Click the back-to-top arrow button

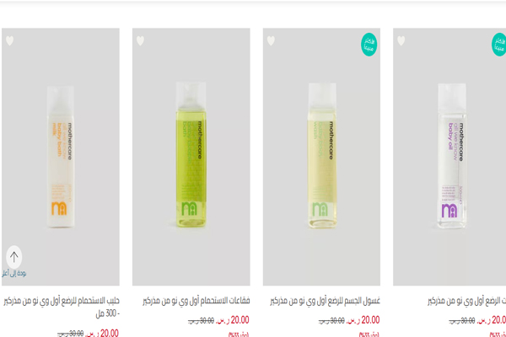(x=13, y=257)
